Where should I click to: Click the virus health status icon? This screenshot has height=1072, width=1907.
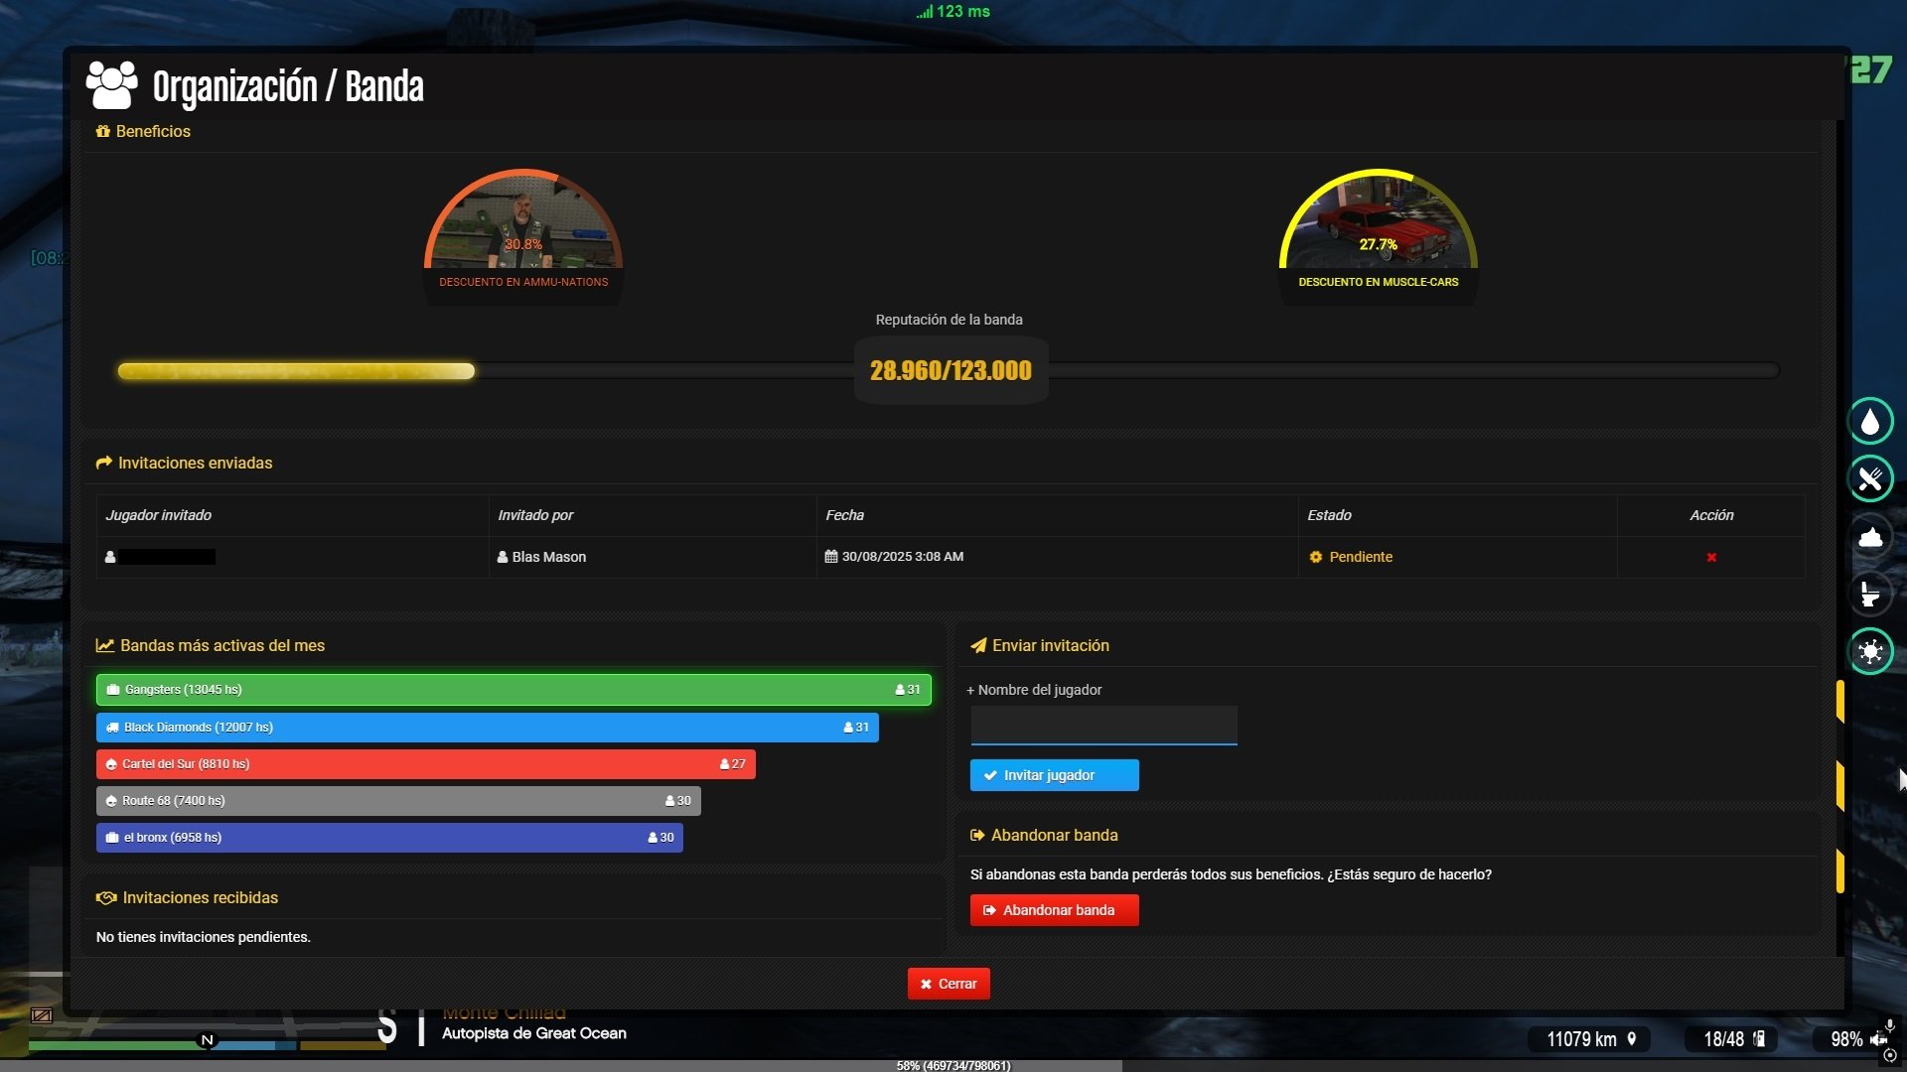tap(1870, 651)
